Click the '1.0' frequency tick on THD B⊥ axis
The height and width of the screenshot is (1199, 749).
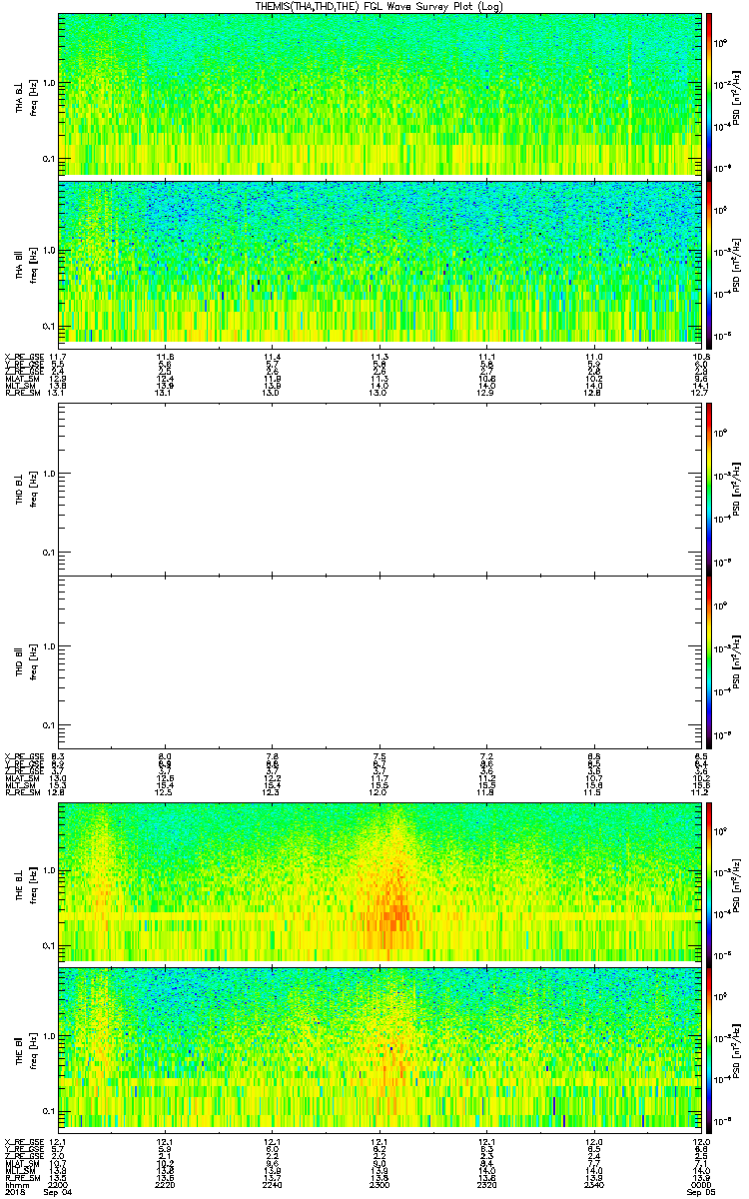[49, 473]
